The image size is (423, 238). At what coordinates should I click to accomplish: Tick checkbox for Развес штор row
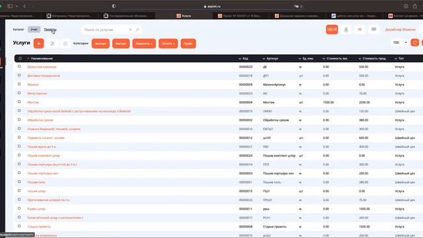pos(19,208)
